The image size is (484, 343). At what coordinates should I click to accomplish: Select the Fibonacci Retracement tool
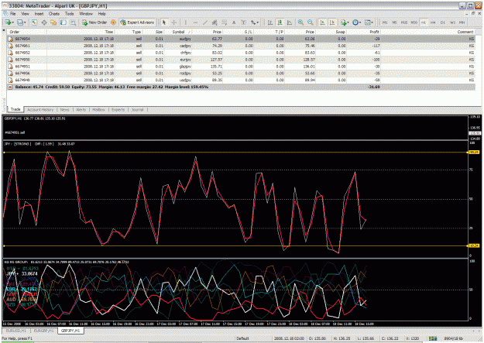point(225,22)
